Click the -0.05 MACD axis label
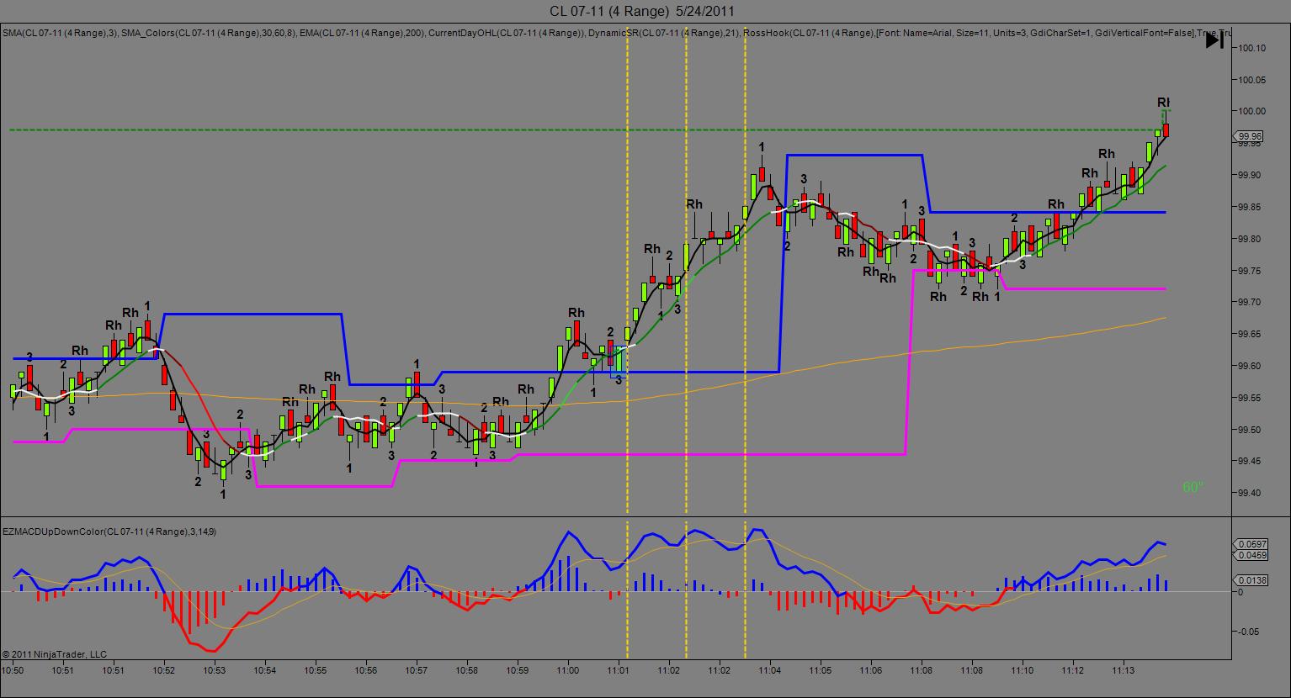The height and width of the screenshot is (698, 1291). click(x=1248, y=632)
